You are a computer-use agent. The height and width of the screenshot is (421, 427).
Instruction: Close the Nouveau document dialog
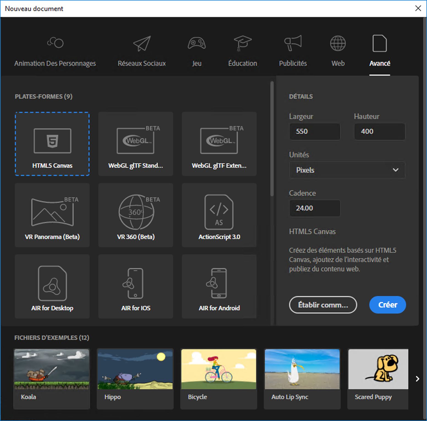click(418, 8)
